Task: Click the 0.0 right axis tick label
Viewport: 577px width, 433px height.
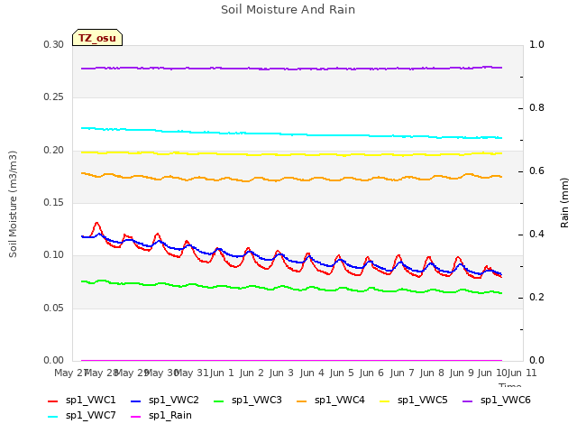Action: coord(536,360)
